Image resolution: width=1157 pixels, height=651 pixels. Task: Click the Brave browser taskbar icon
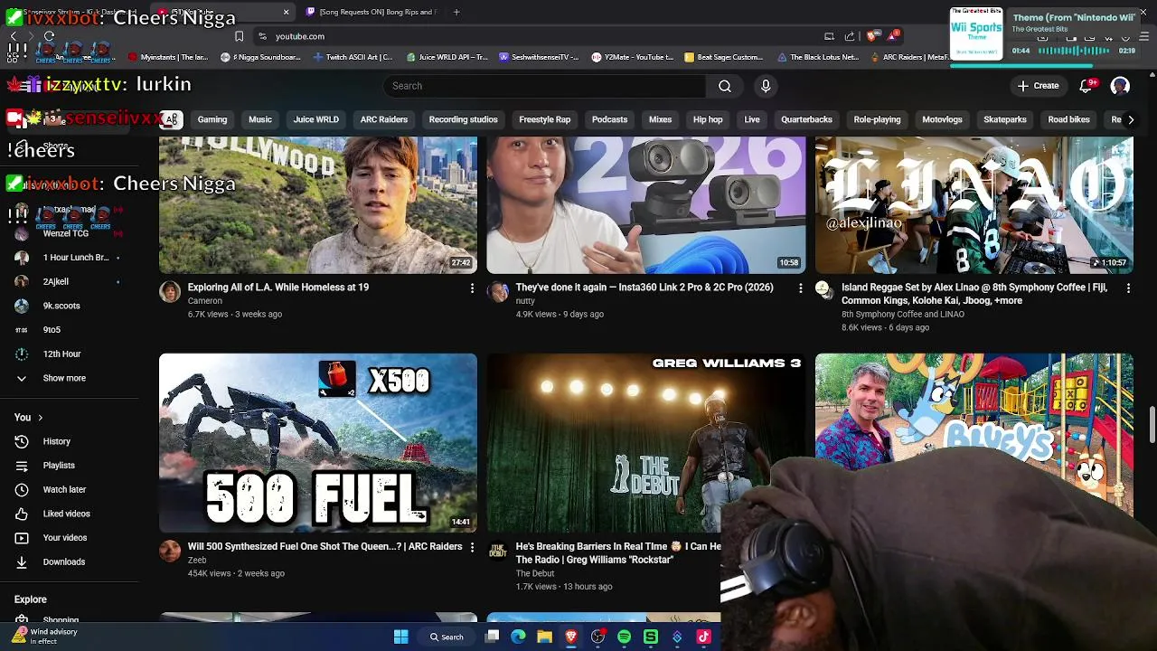(570, 637)
